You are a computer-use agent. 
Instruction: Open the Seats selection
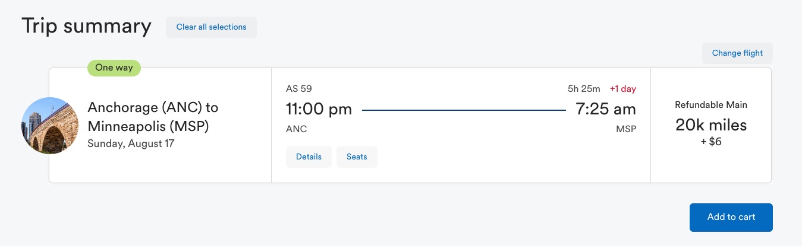[357, 157]
